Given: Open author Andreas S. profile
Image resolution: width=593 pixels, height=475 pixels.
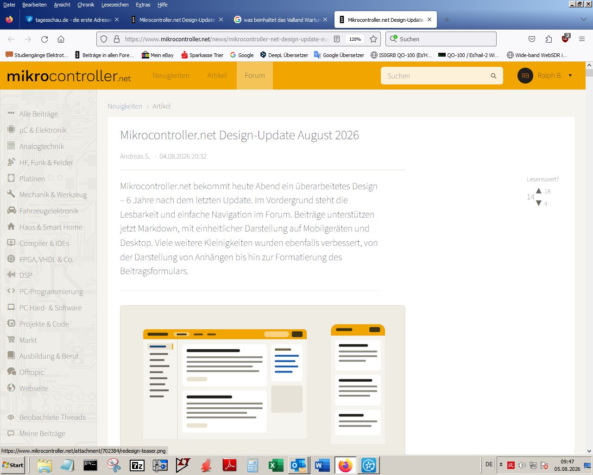Looking at the screenshot, I should [x=135, y=156].
